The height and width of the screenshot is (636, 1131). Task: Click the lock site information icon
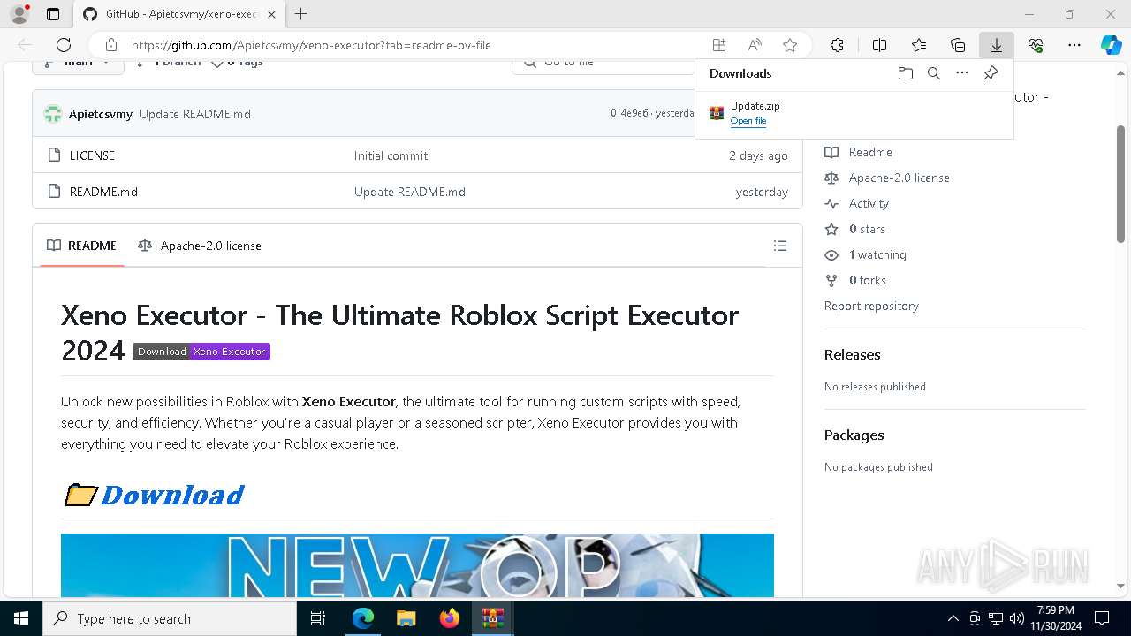[x=110, y=45]
